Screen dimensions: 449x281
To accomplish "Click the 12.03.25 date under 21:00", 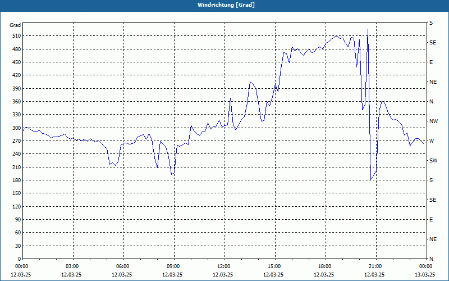I will [374, 274].
